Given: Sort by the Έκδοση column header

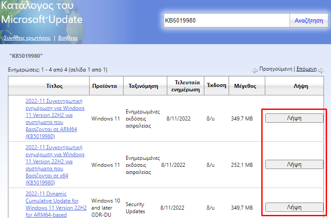Looking at the screenshot, I should (x=217, y=86).
